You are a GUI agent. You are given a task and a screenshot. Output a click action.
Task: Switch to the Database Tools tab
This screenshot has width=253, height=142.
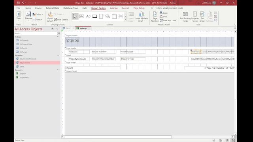point(71,8)
